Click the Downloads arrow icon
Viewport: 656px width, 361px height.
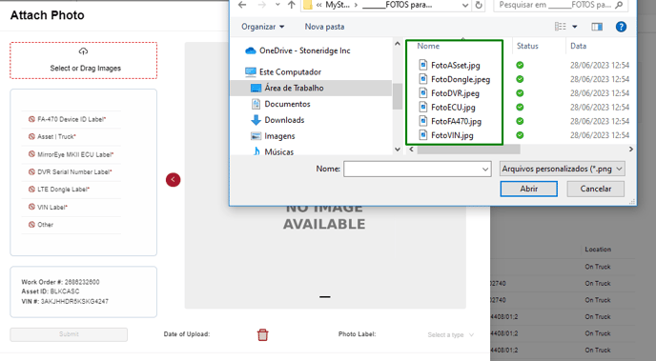pyautogui.click(x=256, y=120)
